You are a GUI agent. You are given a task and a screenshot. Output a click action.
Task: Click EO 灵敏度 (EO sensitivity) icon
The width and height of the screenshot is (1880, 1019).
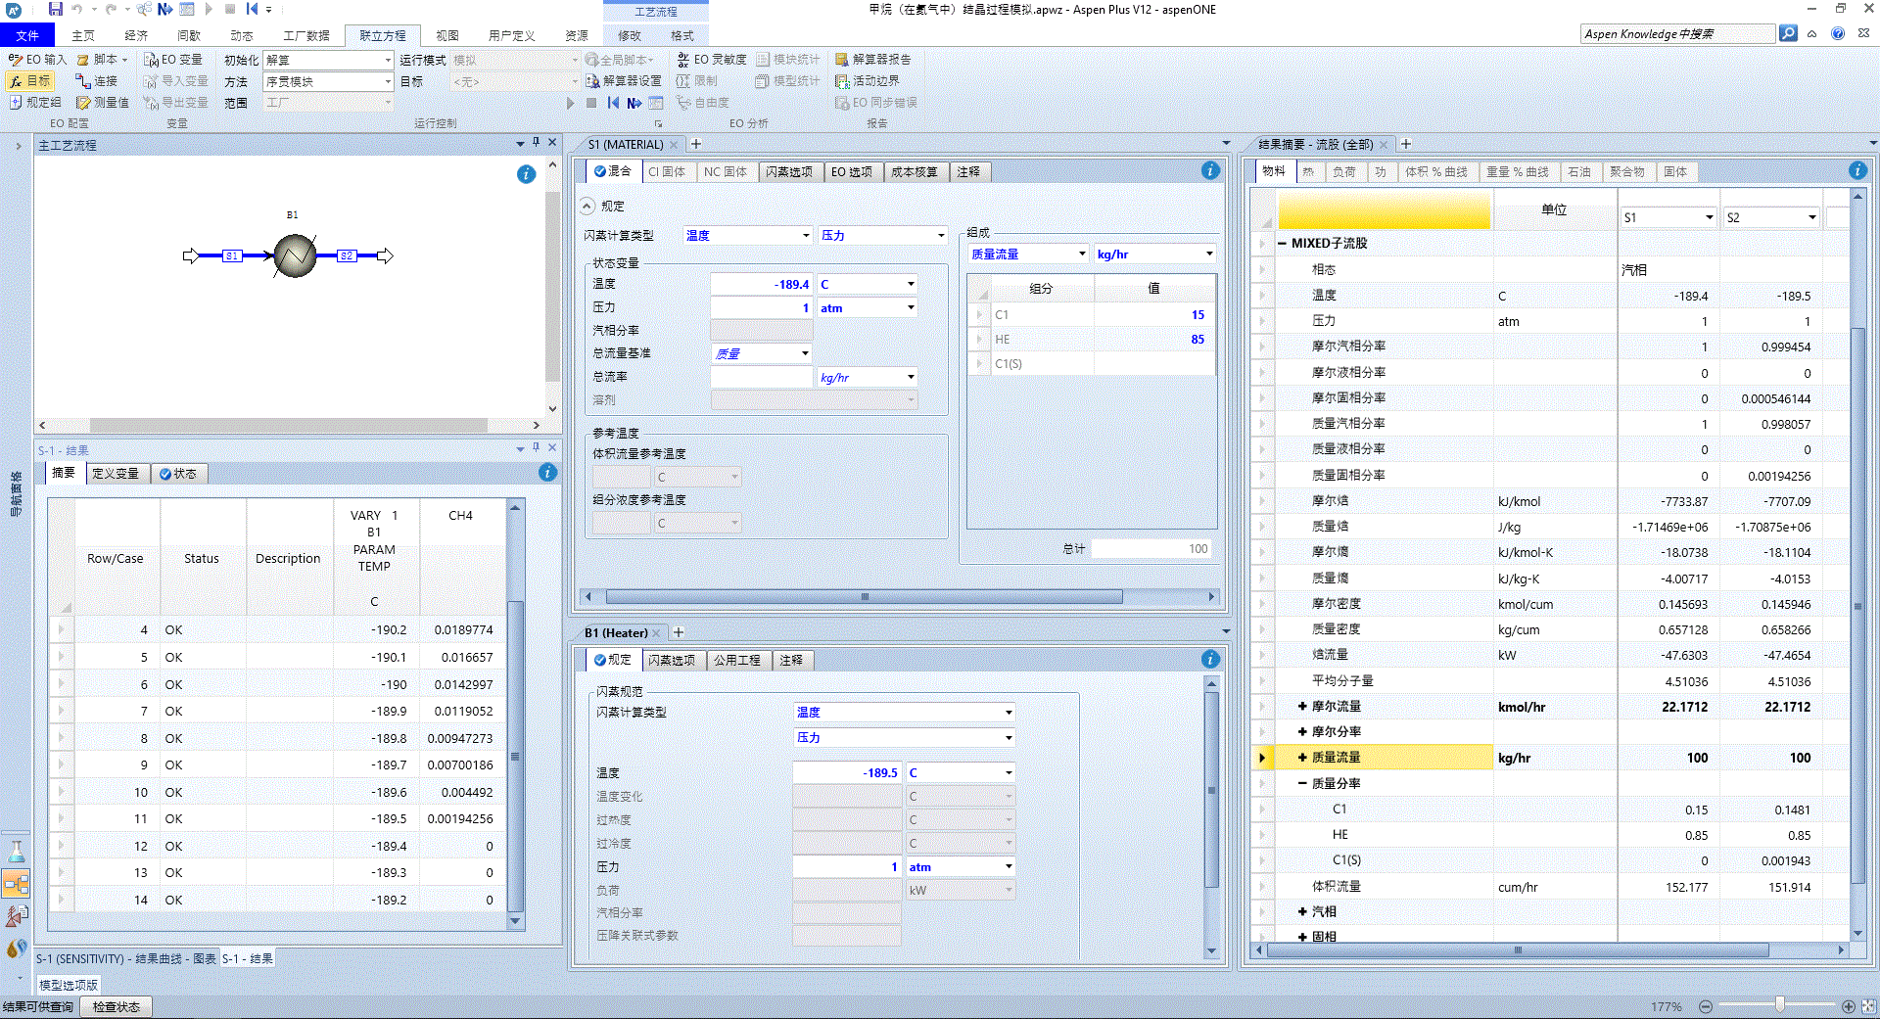712,60
